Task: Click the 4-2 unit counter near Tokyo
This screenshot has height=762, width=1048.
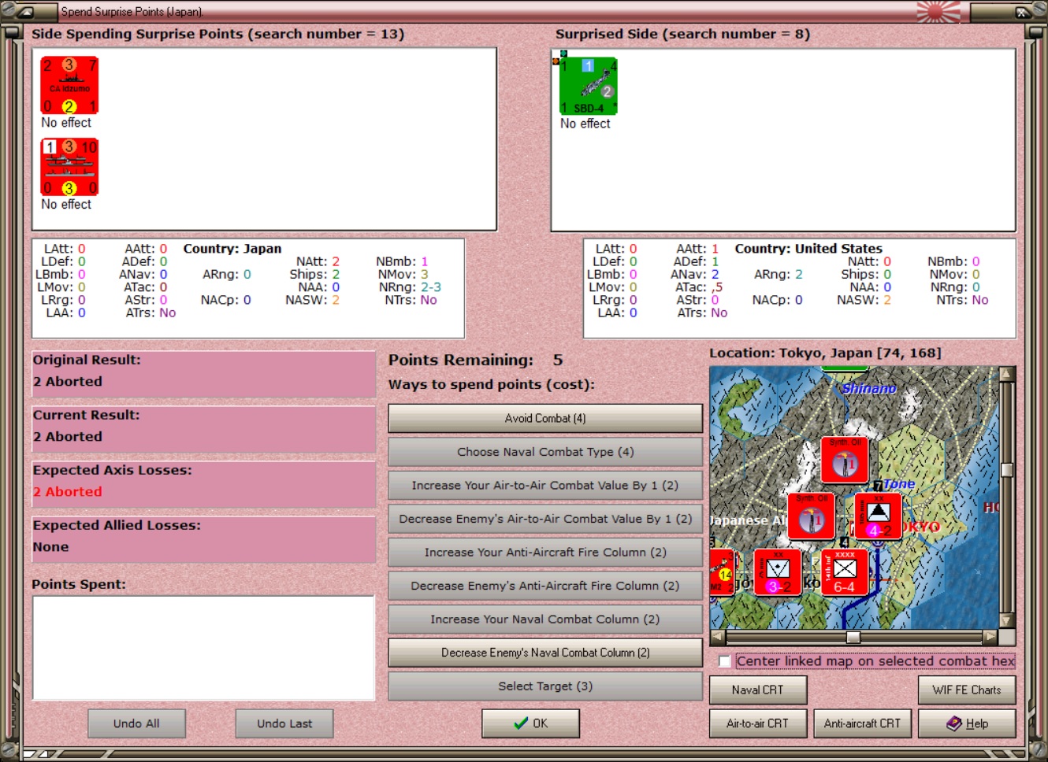Action: point(879,516)
